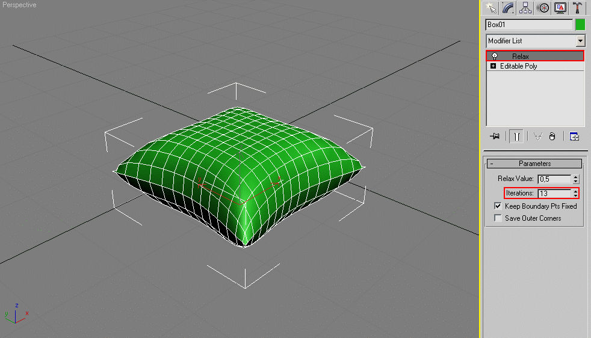Collapse the Parameters rollout
The height and width of the screenshot is (338, 591).
[x=534, y=164]
